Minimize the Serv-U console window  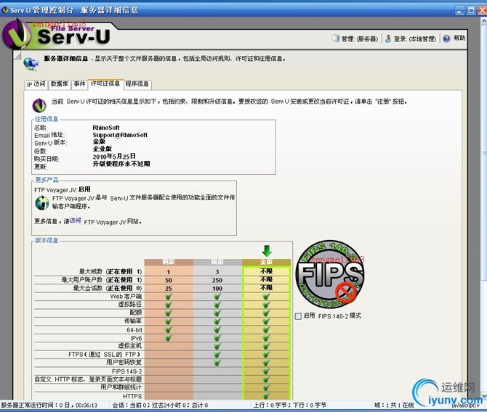tap(460, 10)
